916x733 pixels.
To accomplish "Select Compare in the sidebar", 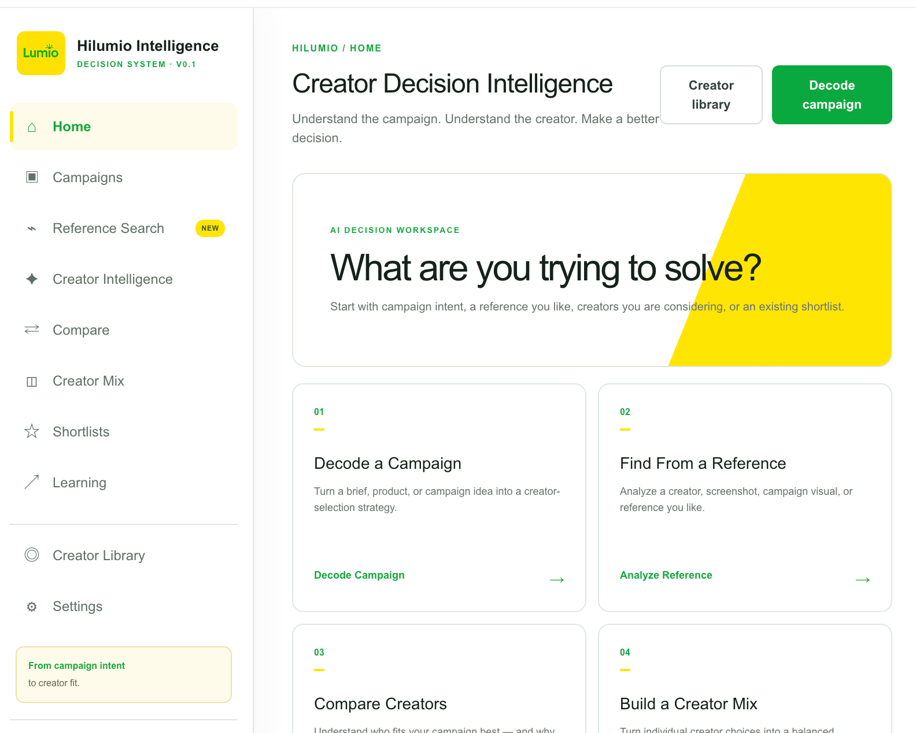I will pyautogui.click(x=124, y=330).
